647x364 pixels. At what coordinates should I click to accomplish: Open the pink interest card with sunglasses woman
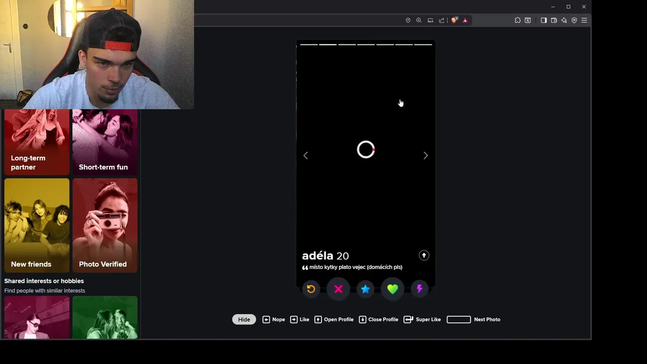pos(37,317)
